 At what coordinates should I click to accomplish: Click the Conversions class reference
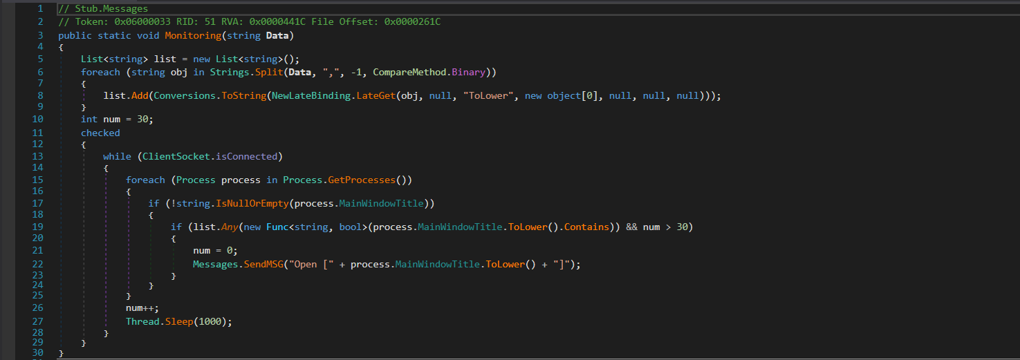(185, 96)
